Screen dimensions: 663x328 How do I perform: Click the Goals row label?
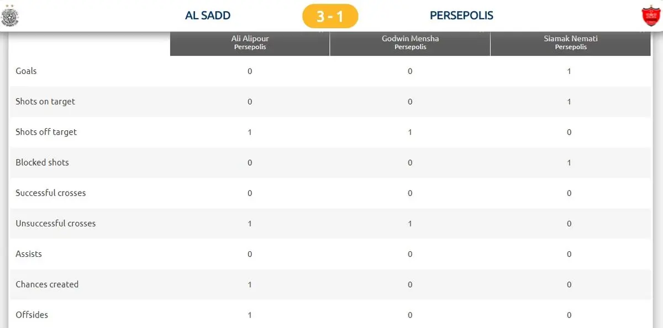(26, 71)
